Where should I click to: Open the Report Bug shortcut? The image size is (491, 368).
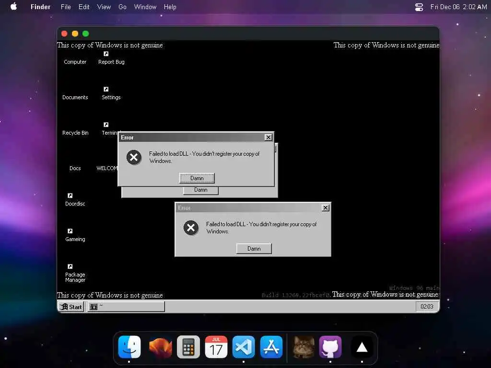coord(111,58)
